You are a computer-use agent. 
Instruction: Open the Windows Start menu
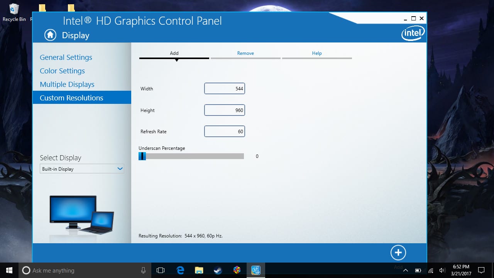point(9,270)
